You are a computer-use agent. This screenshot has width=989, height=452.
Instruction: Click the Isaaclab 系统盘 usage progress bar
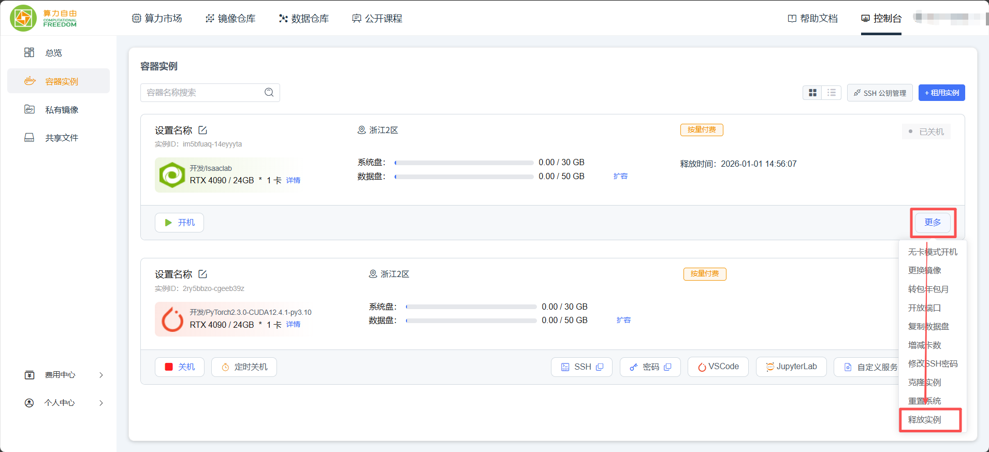tap(463, 163)
